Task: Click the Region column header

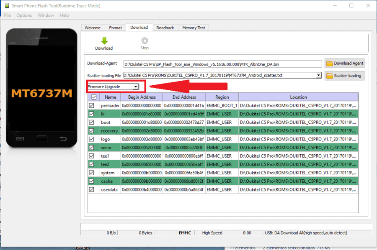Action: [222, 97]
